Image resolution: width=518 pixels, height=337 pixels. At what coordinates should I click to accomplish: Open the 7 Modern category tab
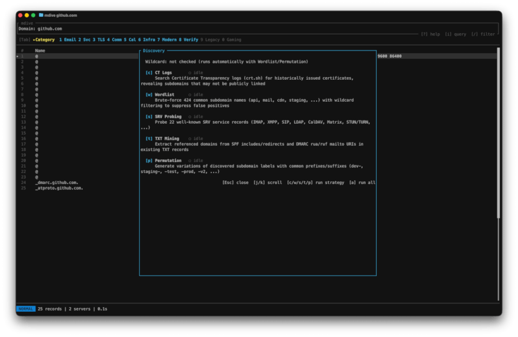coord(167,40)
